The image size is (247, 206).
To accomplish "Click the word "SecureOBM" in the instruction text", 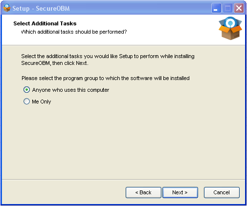I will 35,63.
